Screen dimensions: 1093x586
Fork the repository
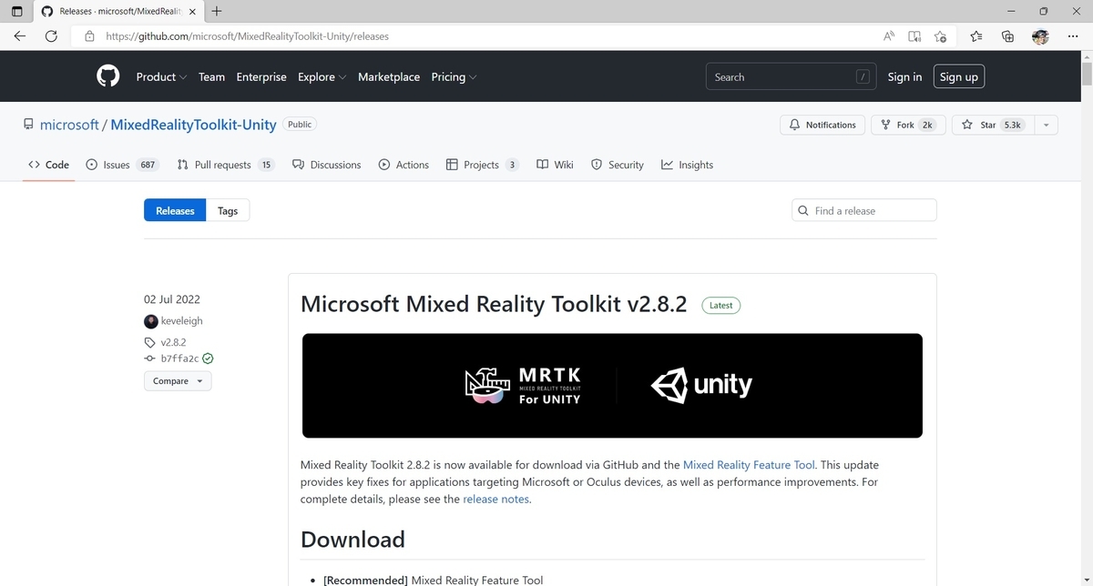coord(907,125)
